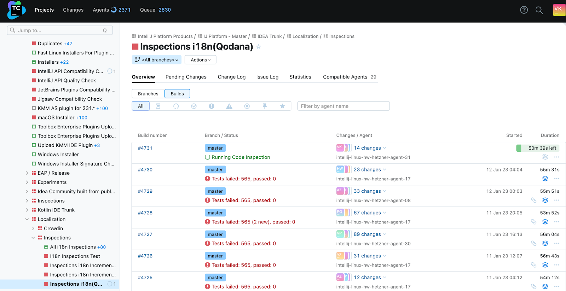Filter builds by failed exclamation icon
The width and height of the screenshot is (566, 291).
point(212,106)
